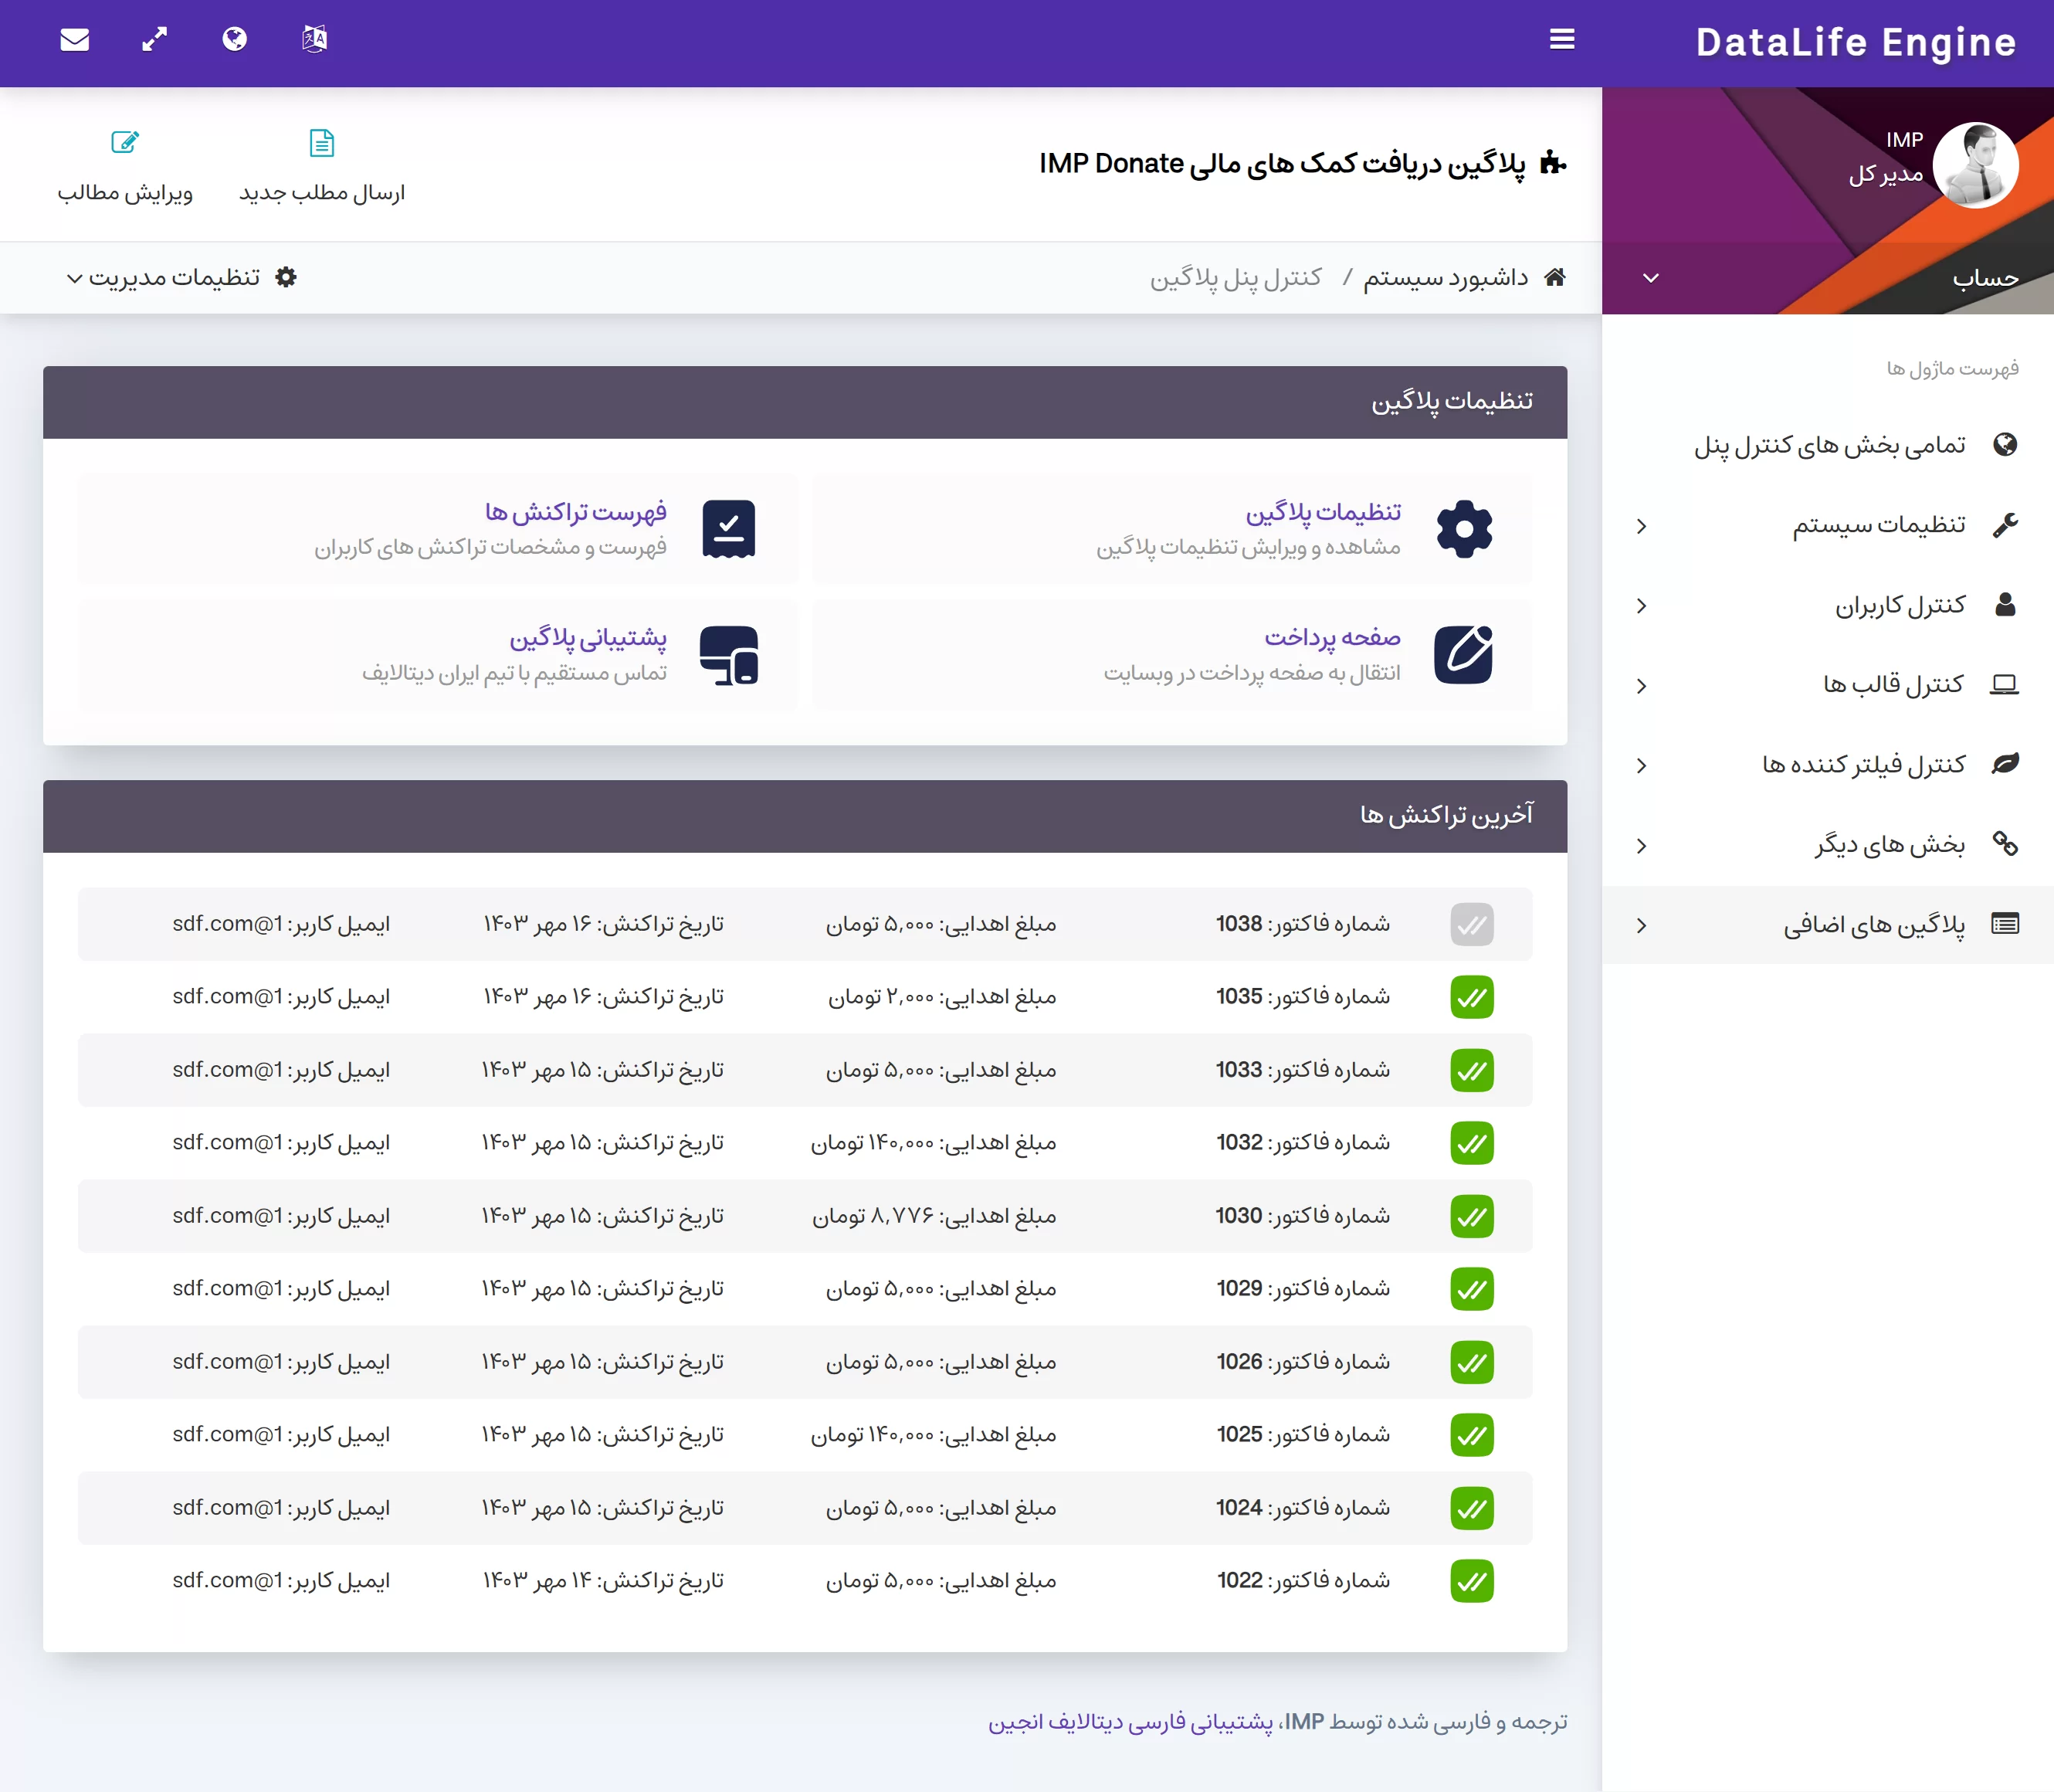Toggle green status check for invoice 1022

click(x=1471, y=1581)
